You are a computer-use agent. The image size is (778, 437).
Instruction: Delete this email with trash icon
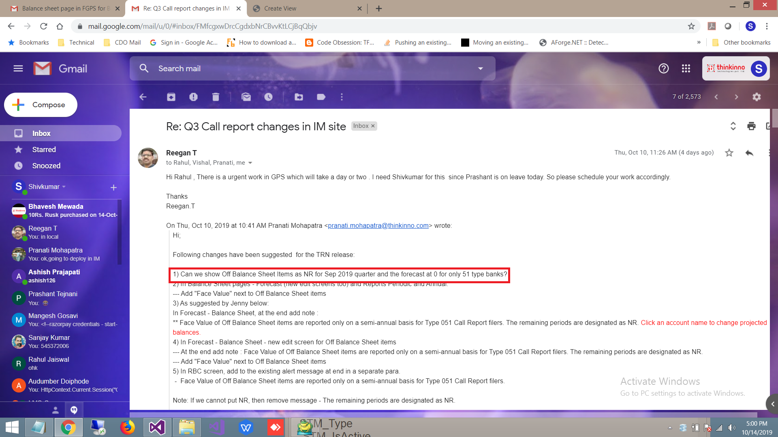coord(216,97)
